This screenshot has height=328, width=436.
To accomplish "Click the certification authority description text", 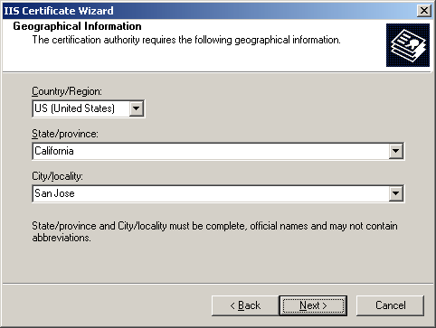I will [186, 40].
